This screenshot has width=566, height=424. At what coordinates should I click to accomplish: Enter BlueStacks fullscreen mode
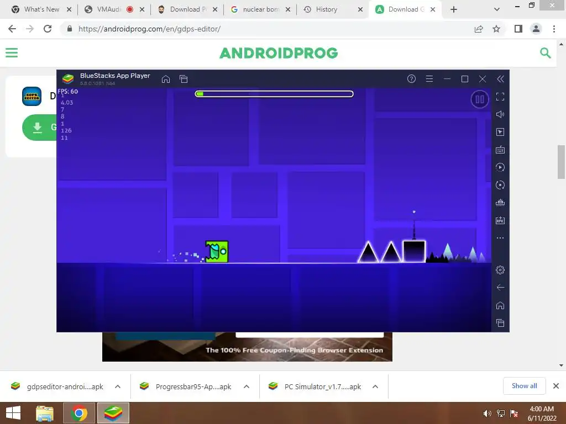[x=500, y=97]
